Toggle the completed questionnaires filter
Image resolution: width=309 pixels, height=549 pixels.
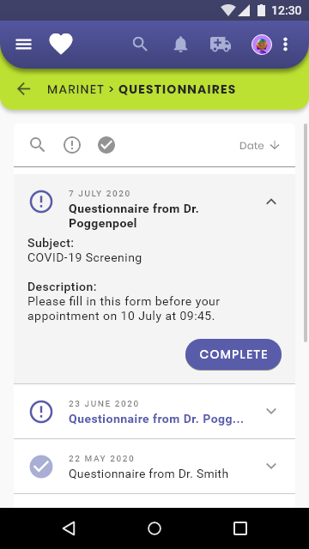point(106,145)
